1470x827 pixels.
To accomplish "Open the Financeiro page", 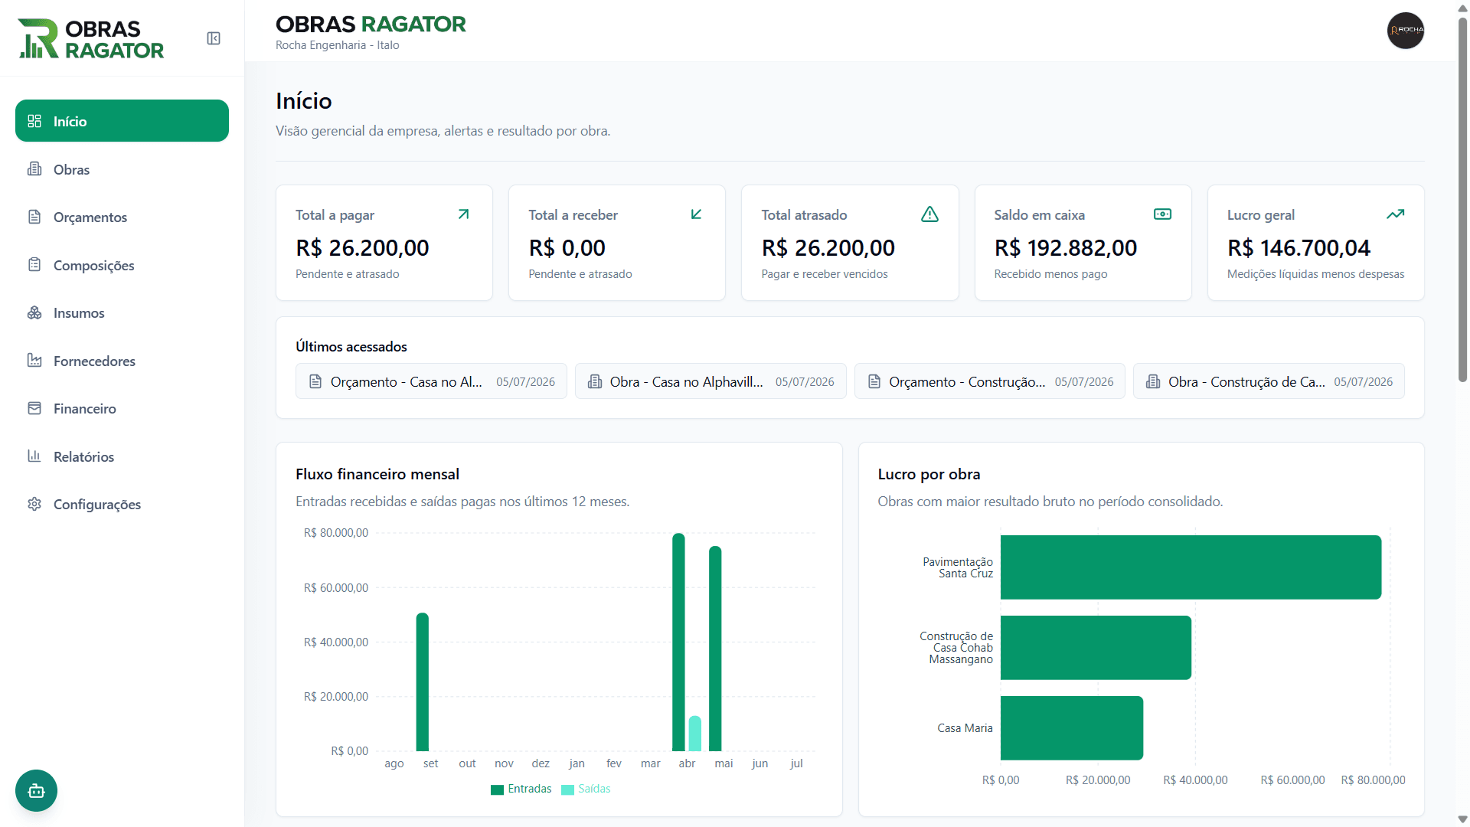I will (x=122, y=408).
